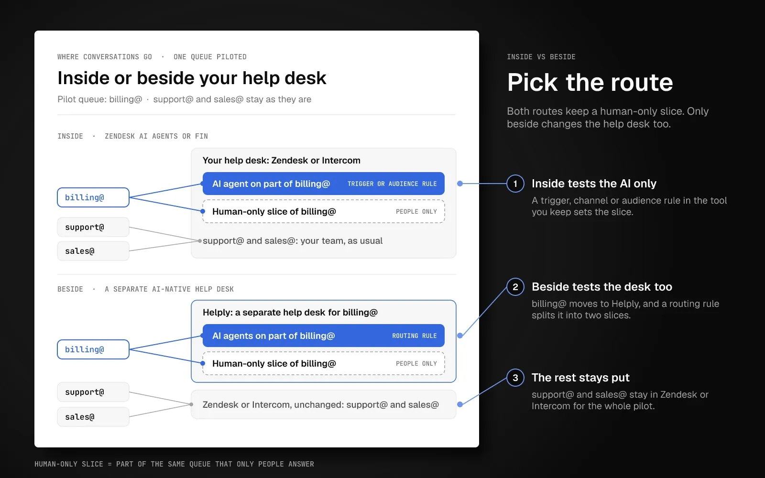Click the 'HUMAN-ONLY SLICE =' footnote

pyautogui.click(x=174, y=464)
